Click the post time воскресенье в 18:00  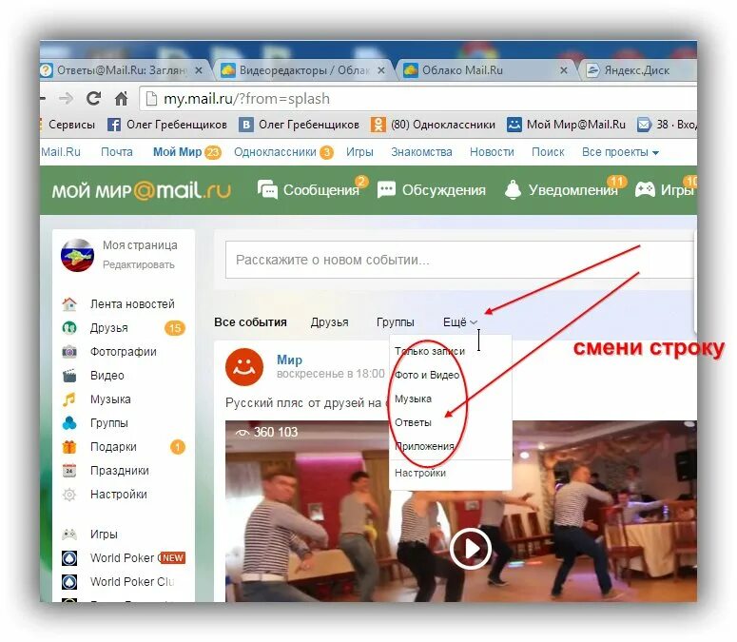(x=330, y=374)
